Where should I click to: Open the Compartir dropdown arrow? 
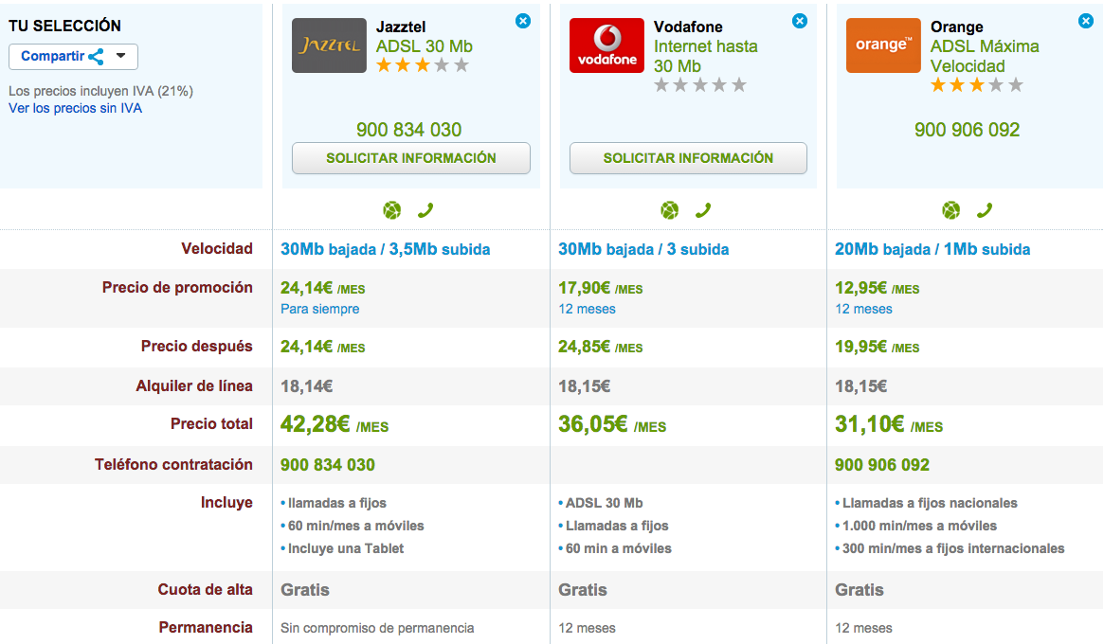coord(121,56)
